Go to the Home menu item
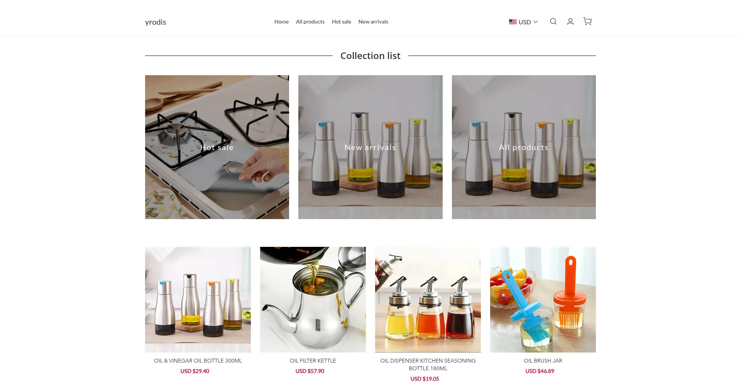This screenshot has height=383, width=741. coord(281,22)
